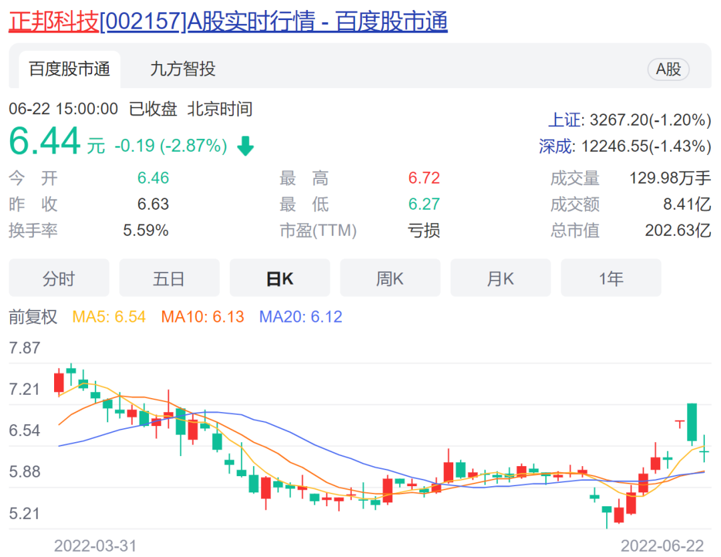The width and height of the screenshot is (721, 557).
Task: Click the green down-arrow price indicator
Action: [246, 146]
